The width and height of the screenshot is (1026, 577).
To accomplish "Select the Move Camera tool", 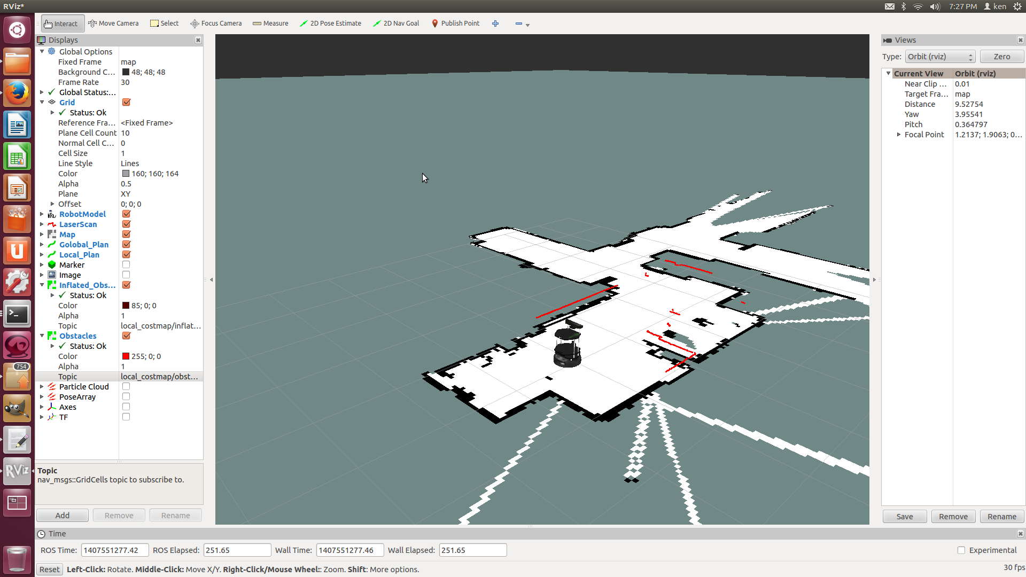I will [113, 24].
